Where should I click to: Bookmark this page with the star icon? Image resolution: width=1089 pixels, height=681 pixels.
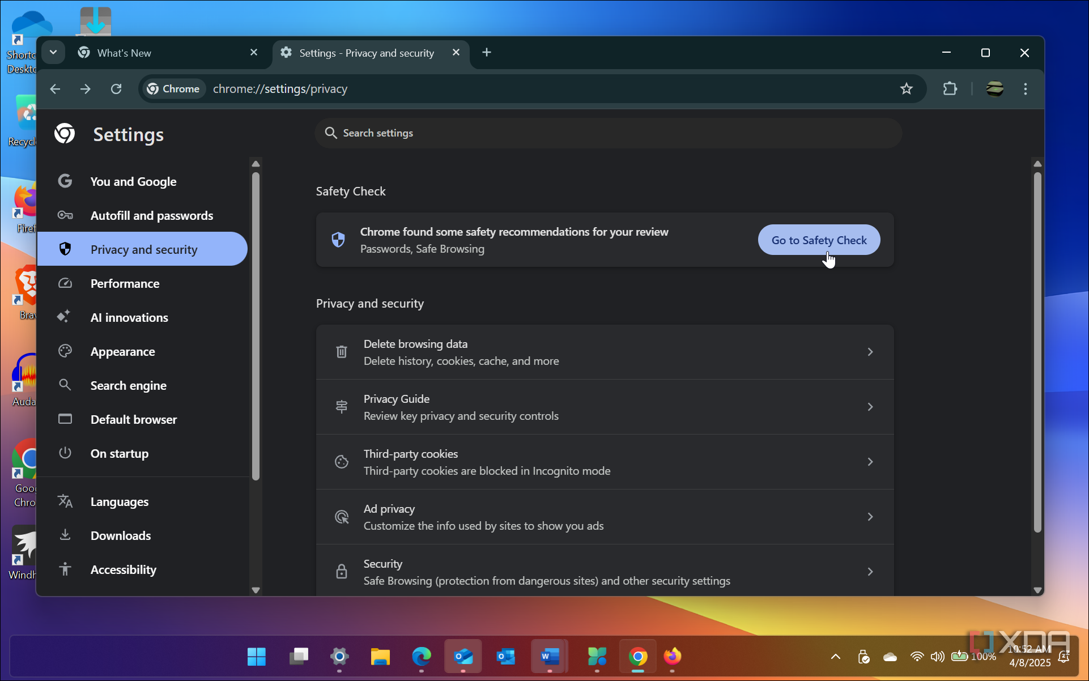coord(907,89)
